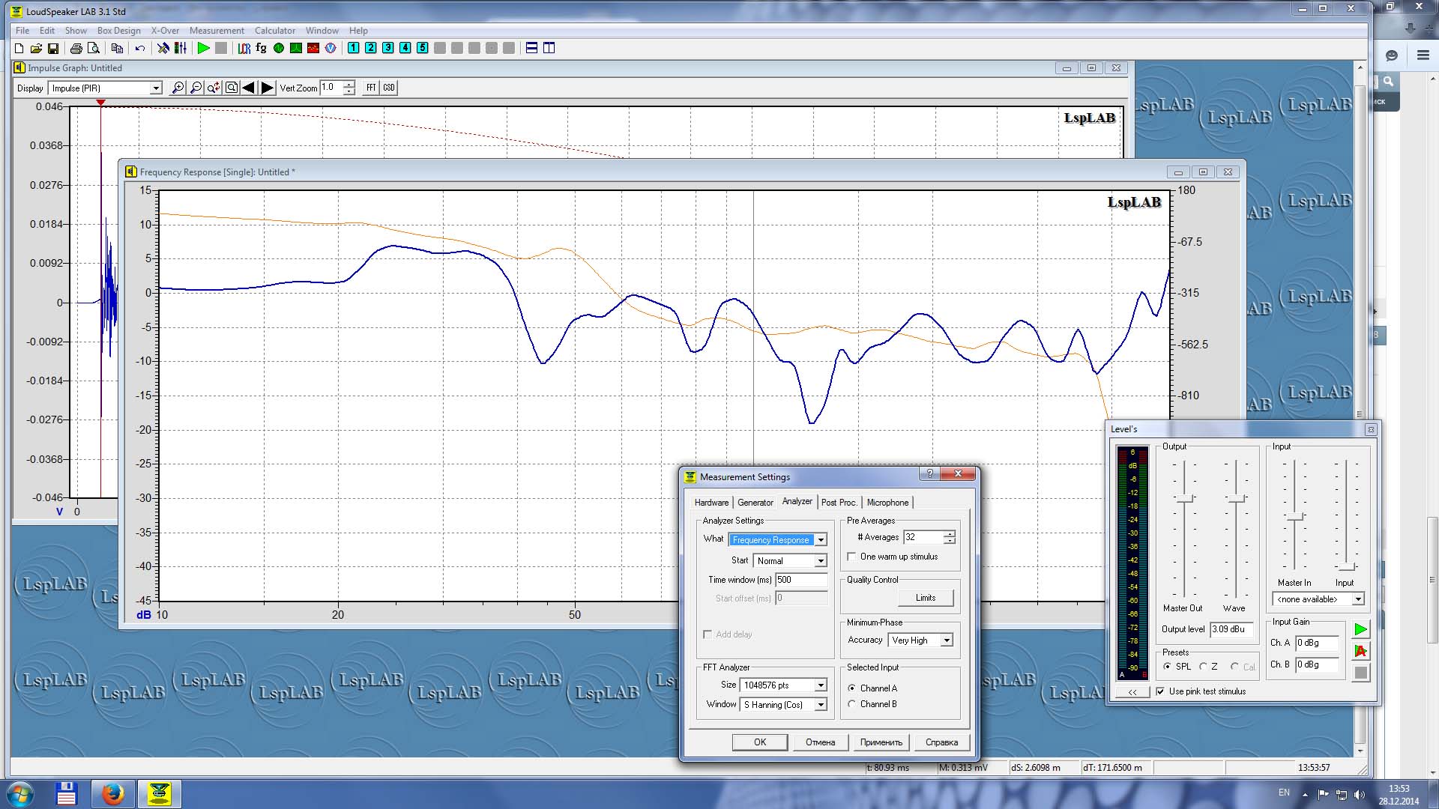This screenshot has height=809, width=1439.
Task: Tile windows vertically using toolbar icon
Action: click(549, 48)
